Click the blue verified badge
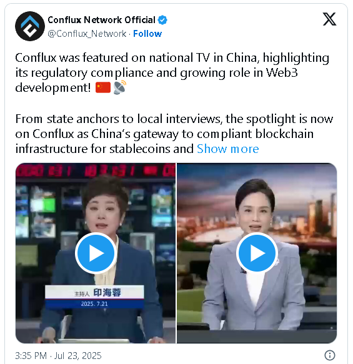Image resolution: width=353 pixels, height=364 pixels. (162, 20)
